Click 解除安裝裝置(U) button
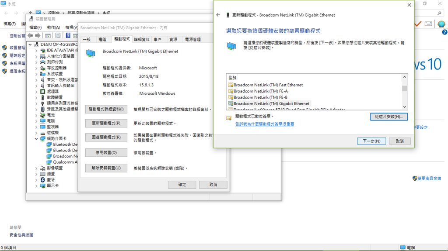The height and width of the screenshot is (251, 448). coord(106,168)
